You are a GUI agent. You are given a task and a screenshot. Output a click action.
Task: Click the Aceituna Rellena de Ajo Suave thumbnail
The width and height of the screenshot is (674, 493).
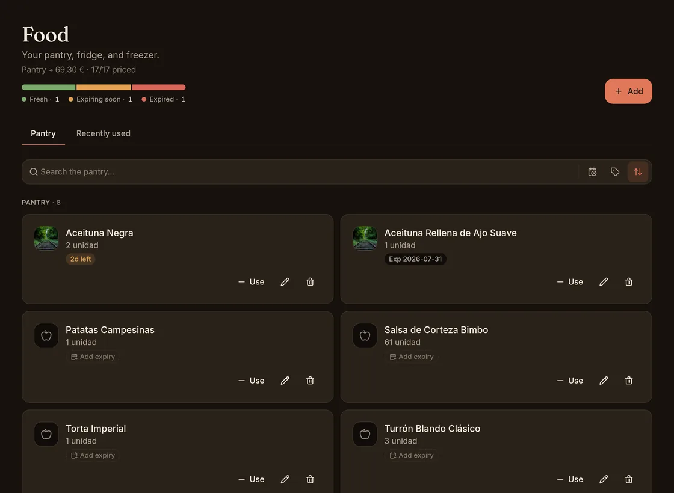pos(365,238)
